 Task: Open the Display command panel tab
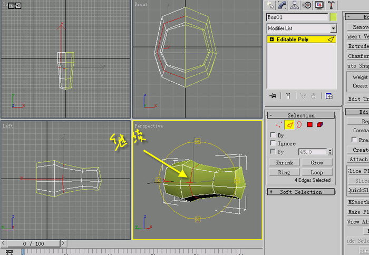click(319, 5)
